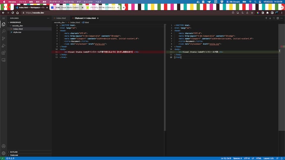Image resolution: width=285 pixels, height=160 pixels.
Task: Open the VS Code hamburger menu
Action: coord(4,18)
